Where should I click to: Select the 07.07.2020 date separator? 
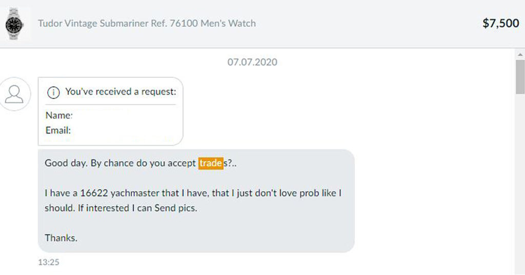[252, 62]
